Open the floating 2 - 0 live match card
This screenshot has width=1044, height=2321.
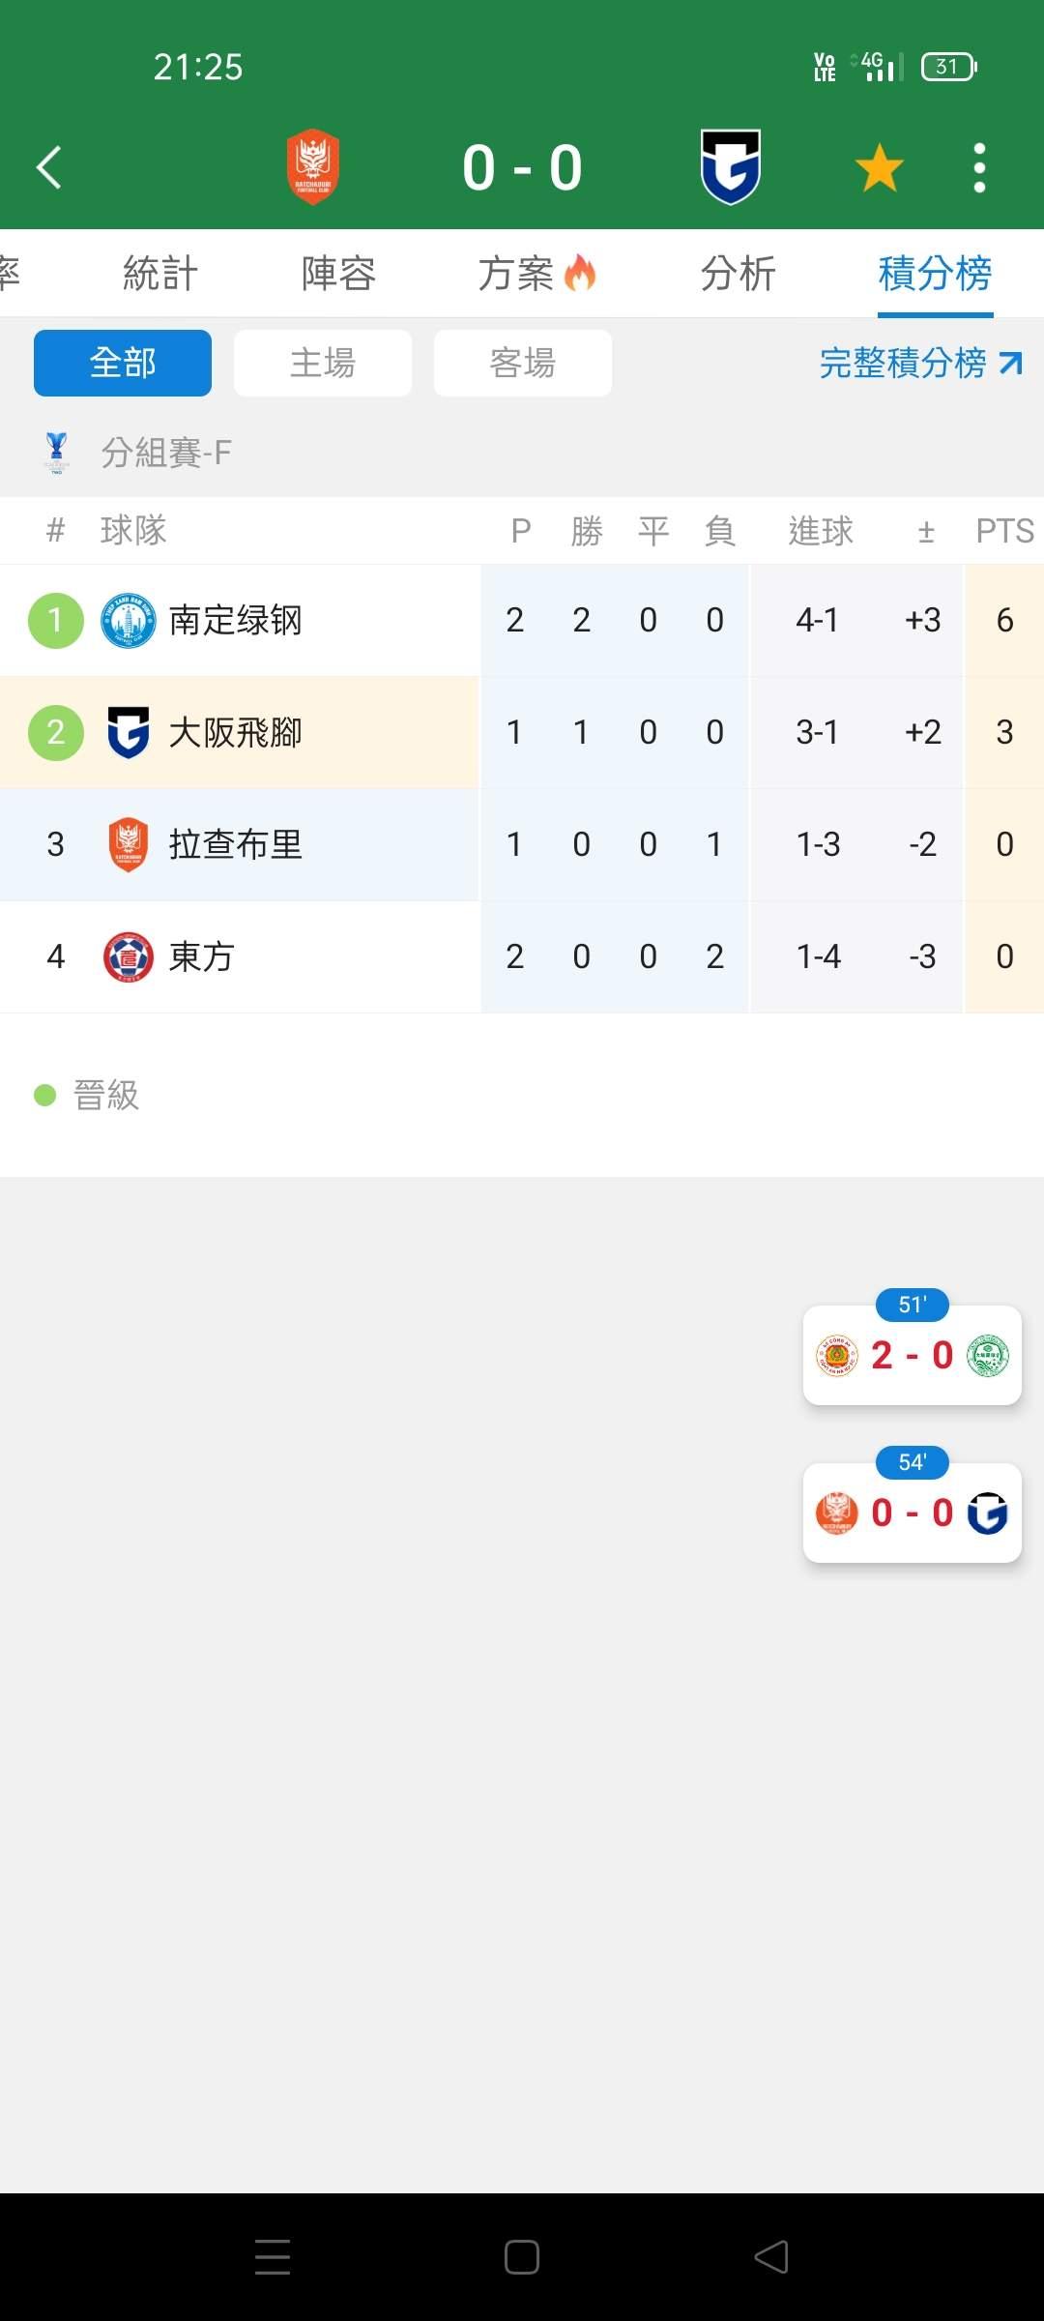[912, 1355]
